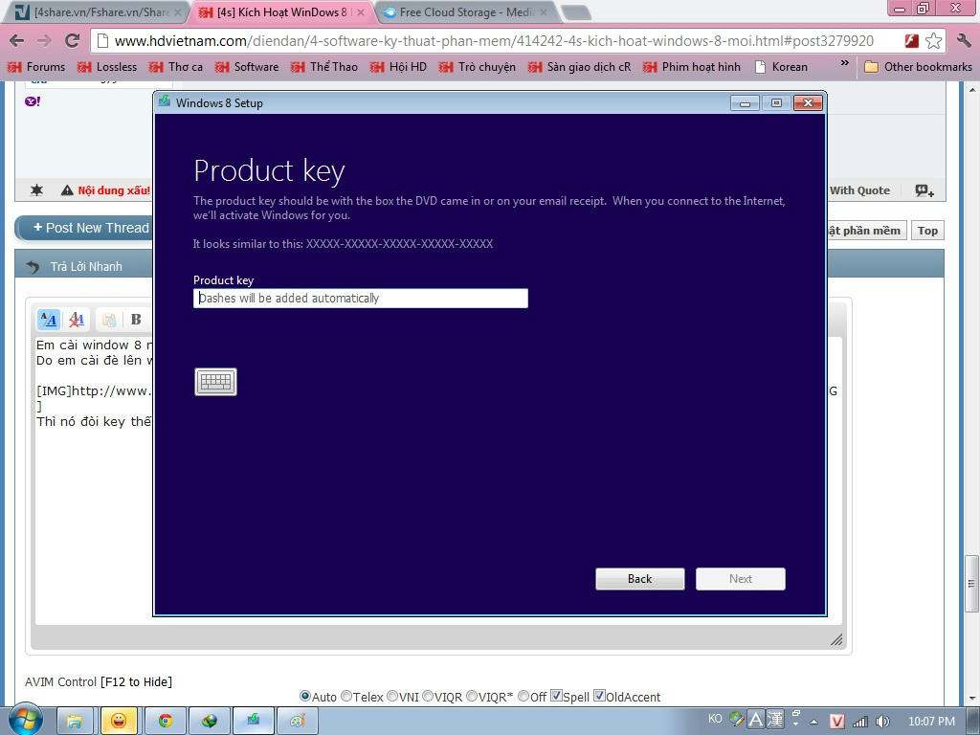Click the multi-quote icon on the post
The width and height of the screenshot is (980, 735).
tap(924, 190)
